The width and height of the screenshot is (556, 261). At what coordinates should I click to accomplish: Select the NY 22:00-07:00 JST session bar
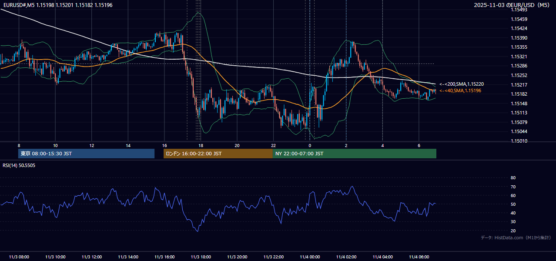tap(355, 154)
